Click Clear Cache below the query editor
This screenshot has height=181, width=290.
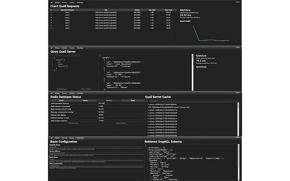pos(86,89)
